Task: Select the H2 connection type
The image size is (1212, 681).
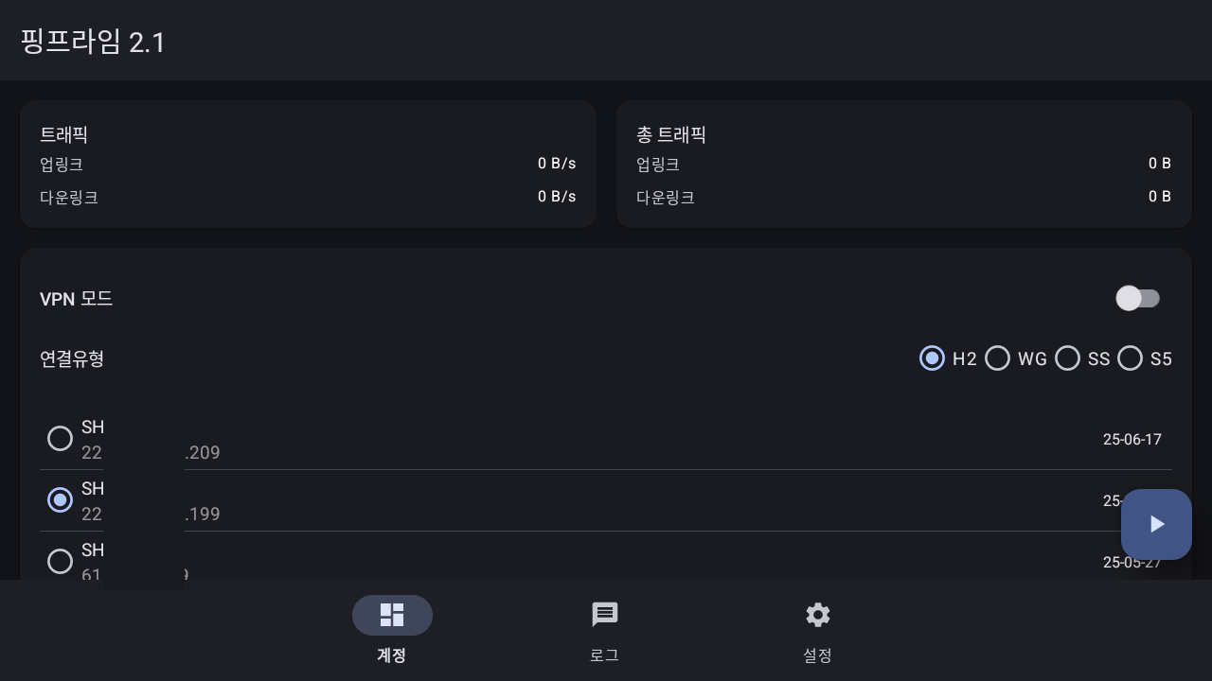Action: [x=933, y=358]
